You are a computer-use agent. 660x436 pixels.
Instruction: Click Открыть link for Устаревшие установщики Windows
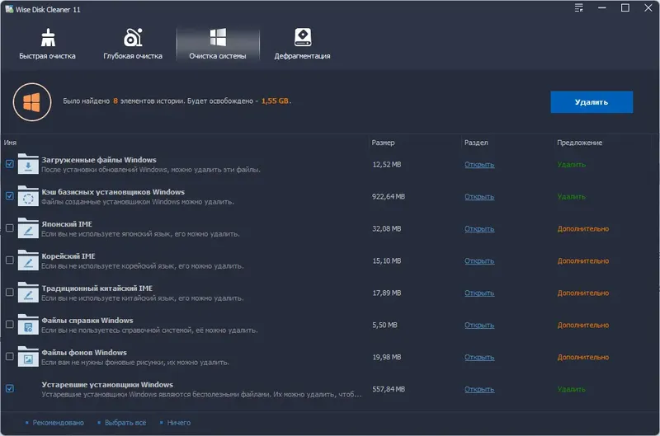479,389
